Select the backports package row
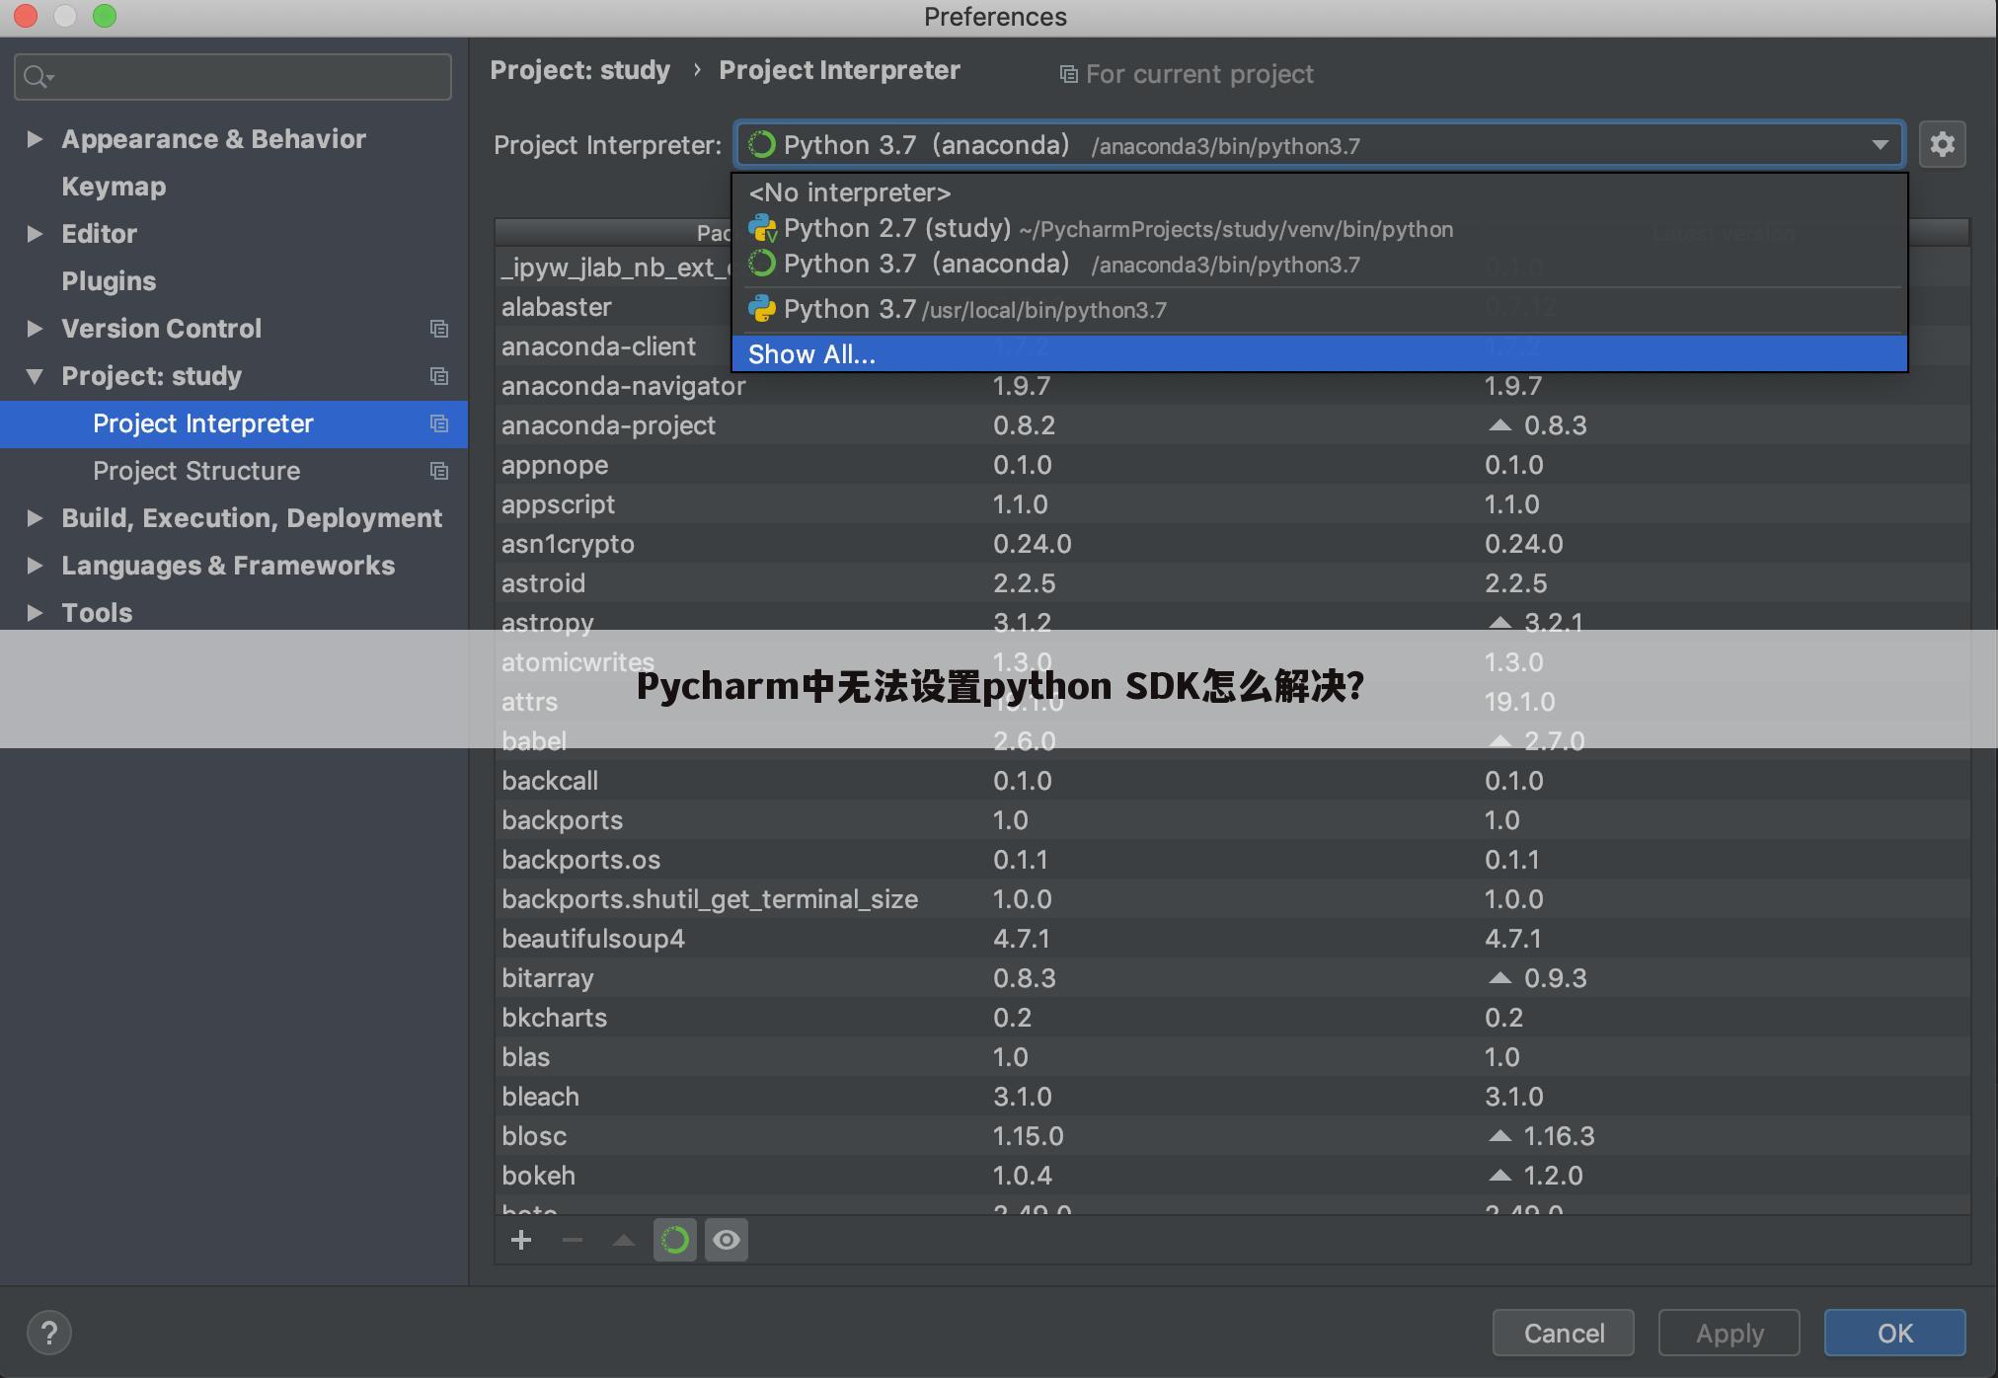The image size is (1998, 1378). 1232,820
